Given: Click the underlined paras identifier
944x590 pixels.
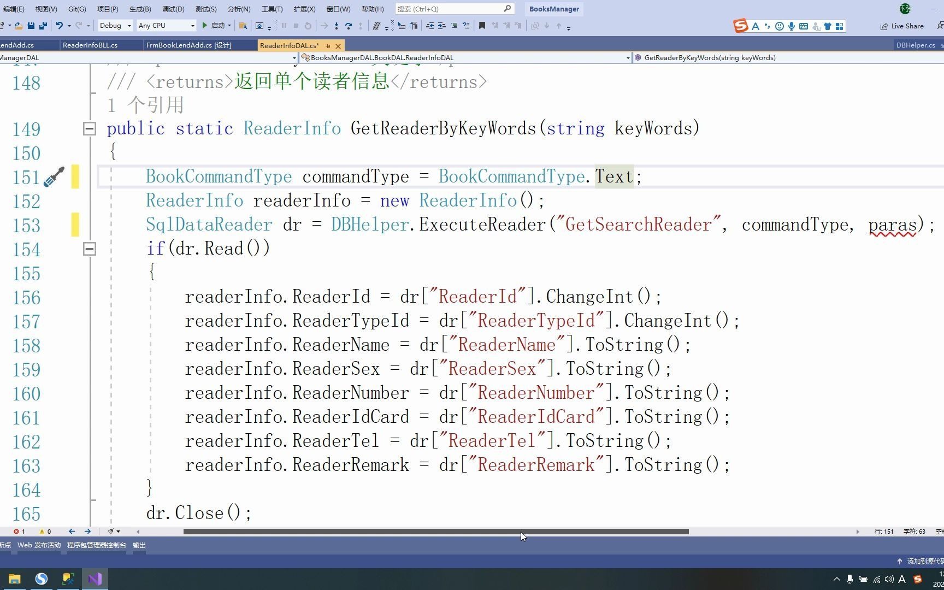Looking at the screenshot, I should click(893, 226).
